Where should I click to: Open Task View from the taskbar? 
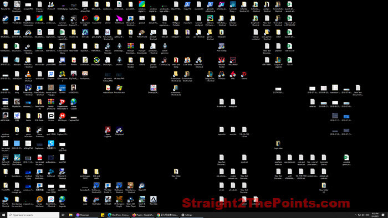tap(63, 215)
